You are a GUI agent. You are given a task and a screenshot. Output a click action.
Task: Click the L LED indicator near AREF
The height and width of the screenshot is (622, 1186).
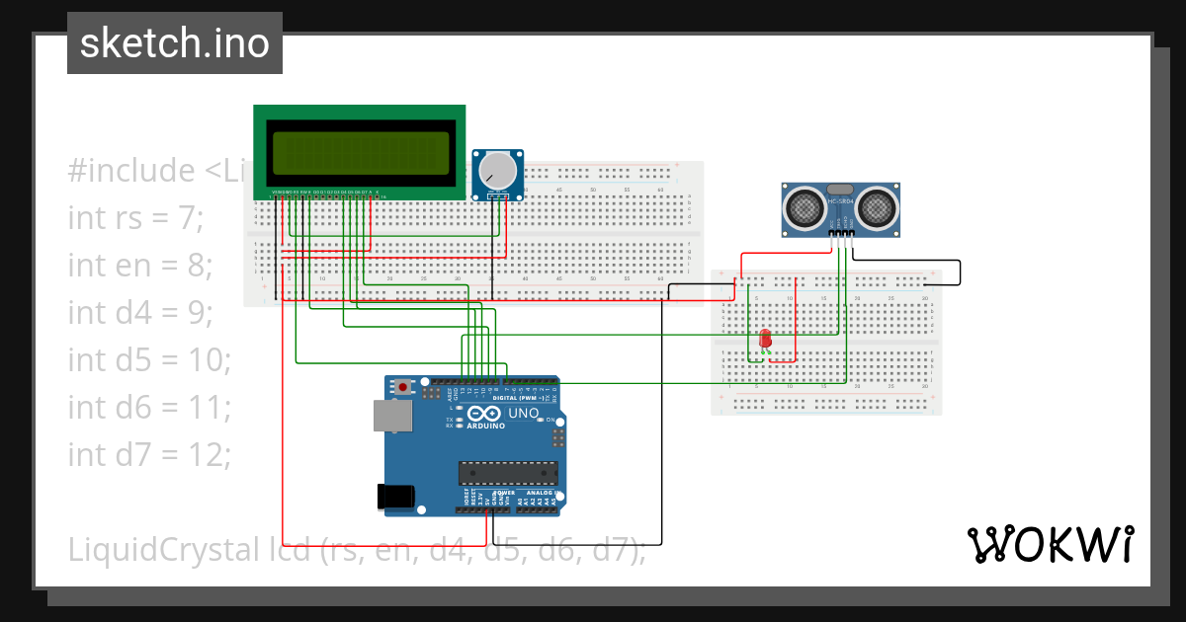(459, 408)
